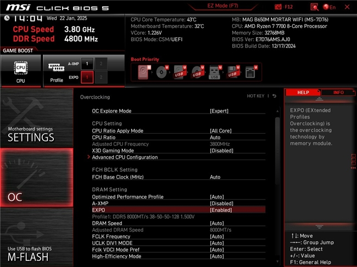Toggle EXPO profile 1 button
The height and width of the screenshot is (267, 357).
[86, 78]
